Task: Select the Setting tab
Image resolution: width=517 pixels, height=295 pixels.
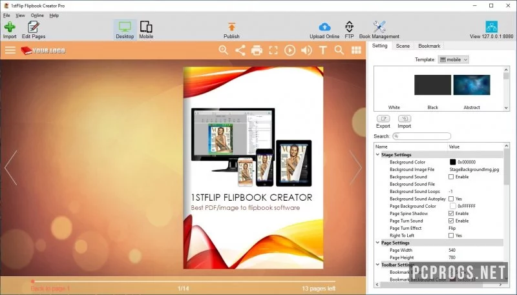Action: (x=379, y=45)
